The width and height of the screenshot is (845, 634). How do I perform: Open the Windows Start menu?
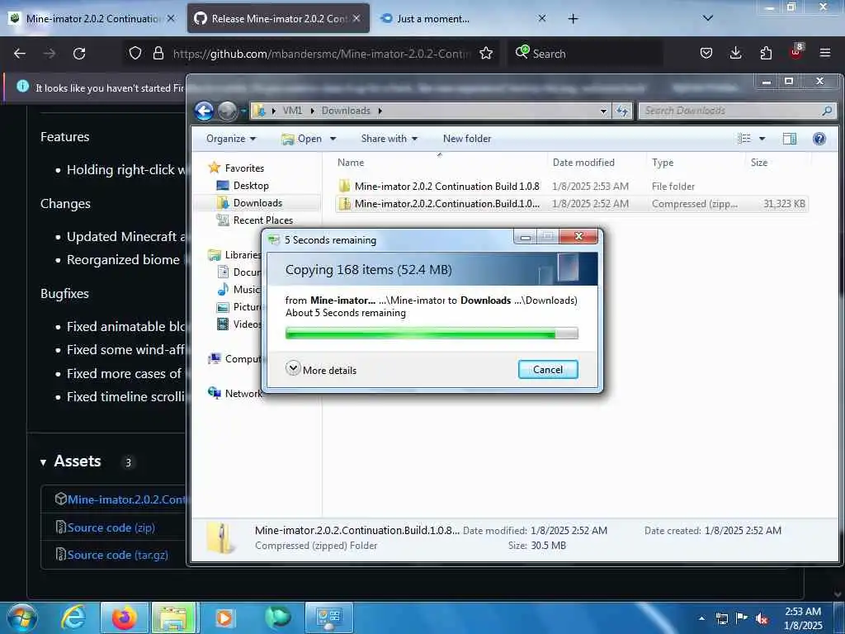coord(21,618)
